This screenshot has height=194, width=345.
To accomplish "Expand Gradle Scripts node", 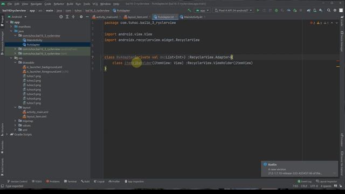I will [7, 134].
